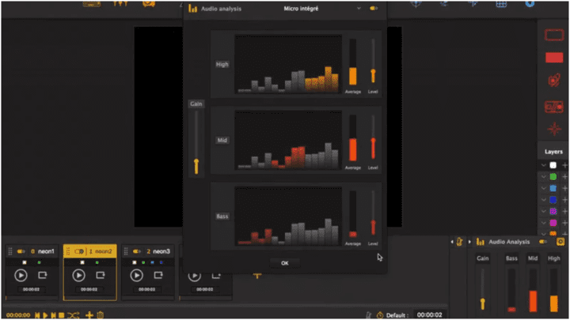Expand the white layer chevron
Screen dimensions: 570x320
543,165
